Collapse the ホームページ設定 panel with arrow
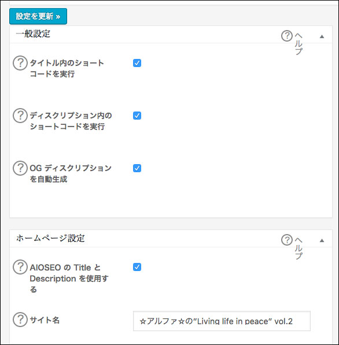Viewport: 339px width, 345px height. point(322,240)
